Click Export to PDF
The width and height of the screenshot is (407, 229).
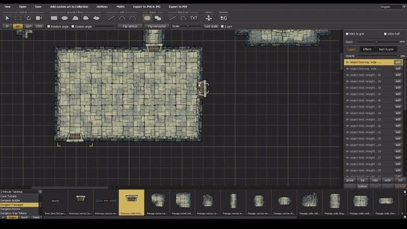click(178, 7)
